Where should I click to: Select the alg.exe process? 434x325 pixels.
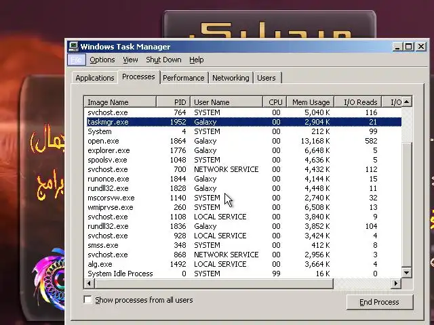(x=244, y=264)
